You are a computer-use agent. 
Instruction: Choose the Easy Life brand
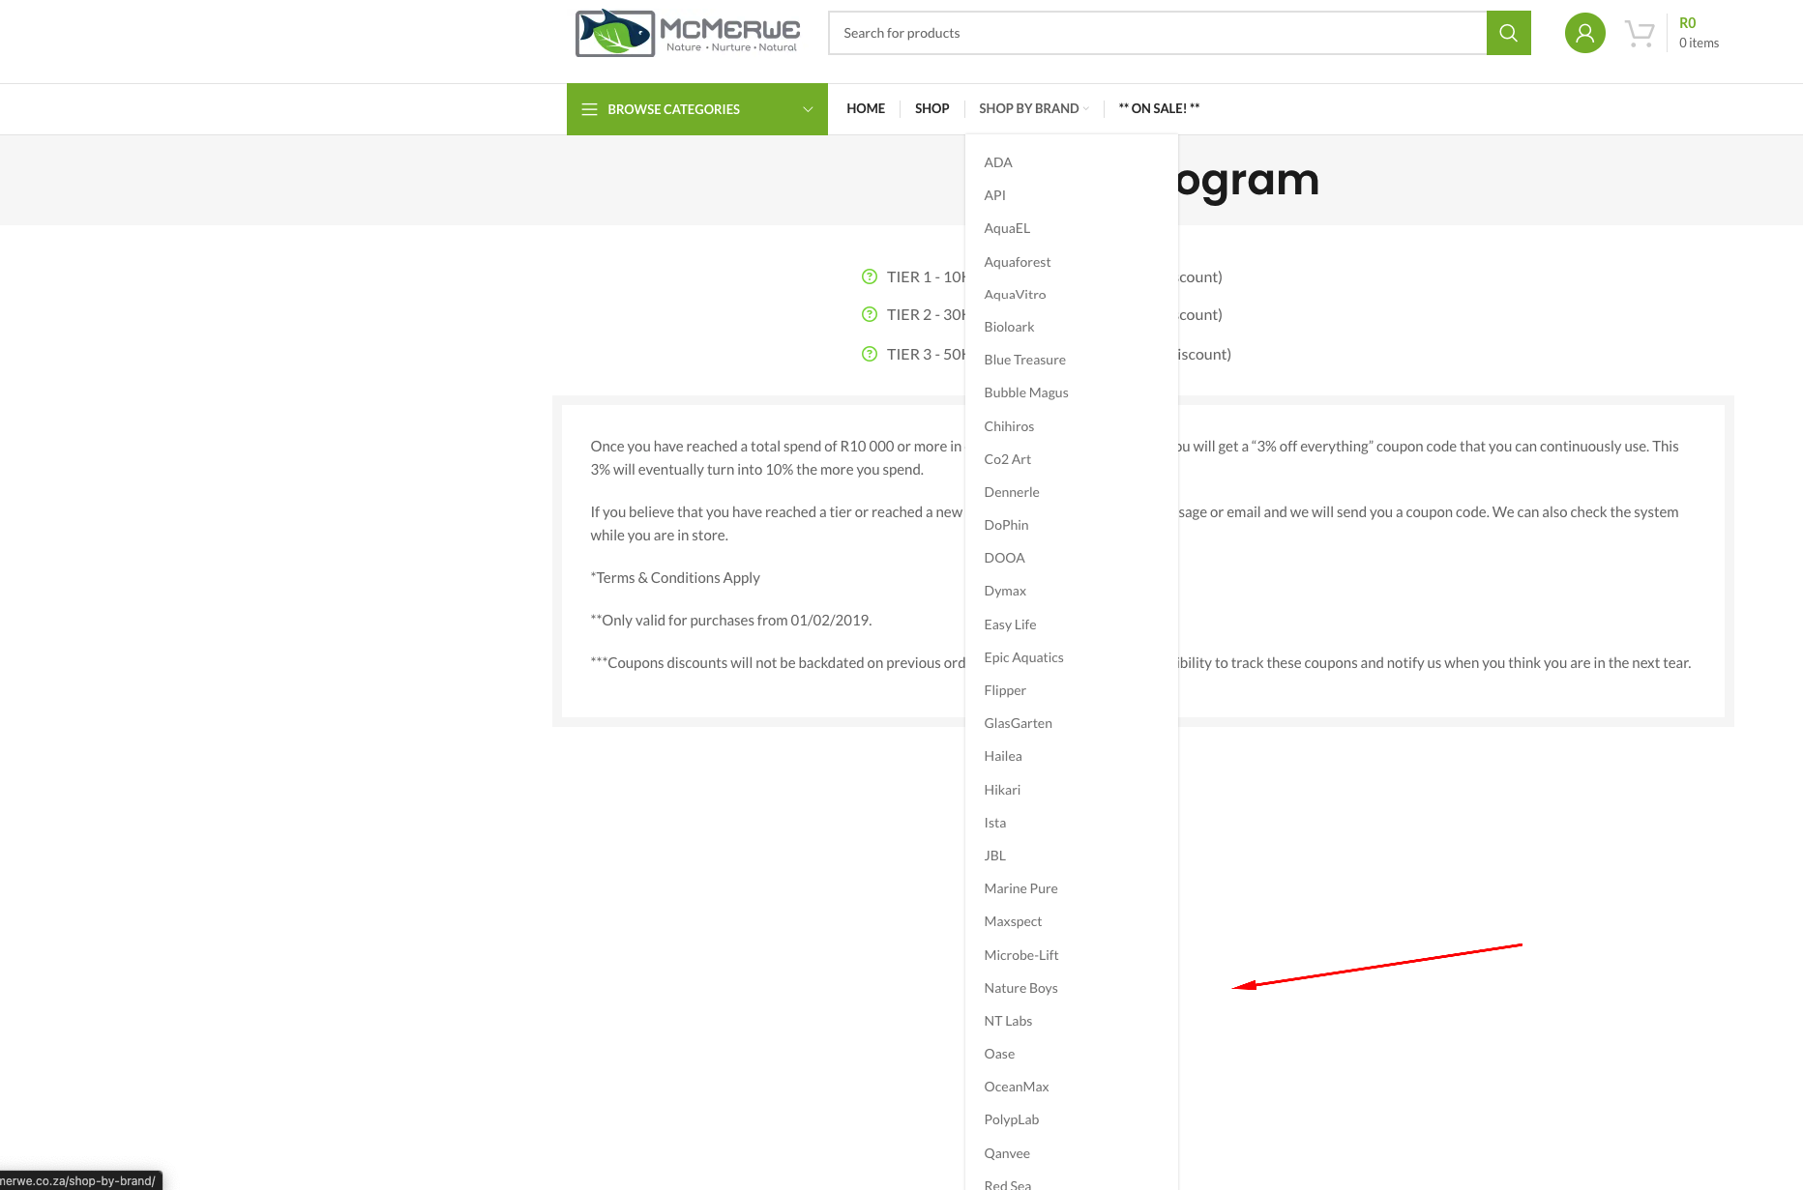tap(1010, 624)
